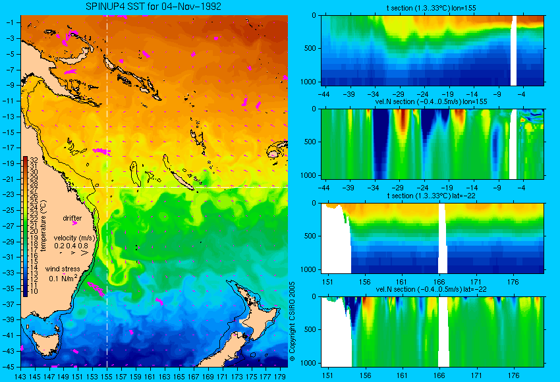Viewport: 560px width, 382px height.
Task: Click '-44' on the lon=155 temperature section axis
Action: coord(323,94)
